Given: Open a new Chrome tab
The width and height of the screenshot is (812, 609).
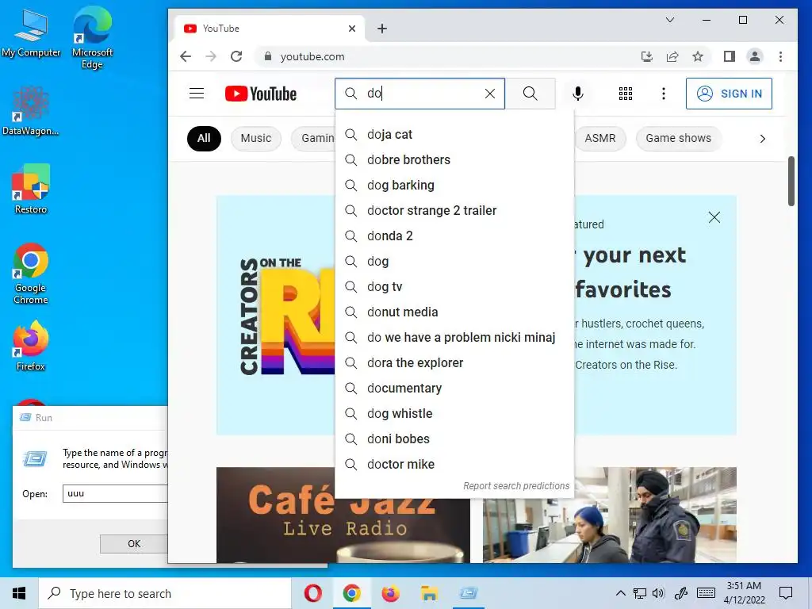Looking at the screenshot, I should (x=382, y=29).
